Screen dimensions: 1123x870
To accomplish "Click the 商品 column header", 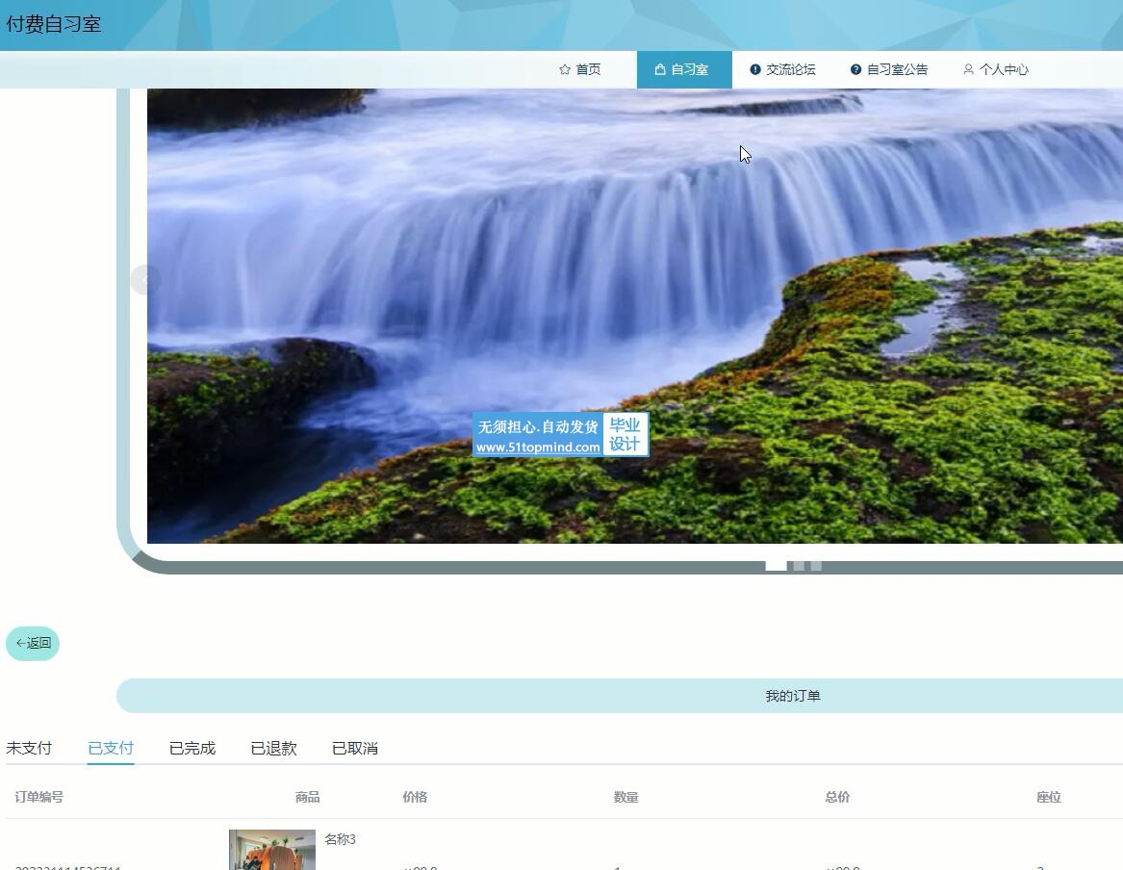I will coord(307,797).
